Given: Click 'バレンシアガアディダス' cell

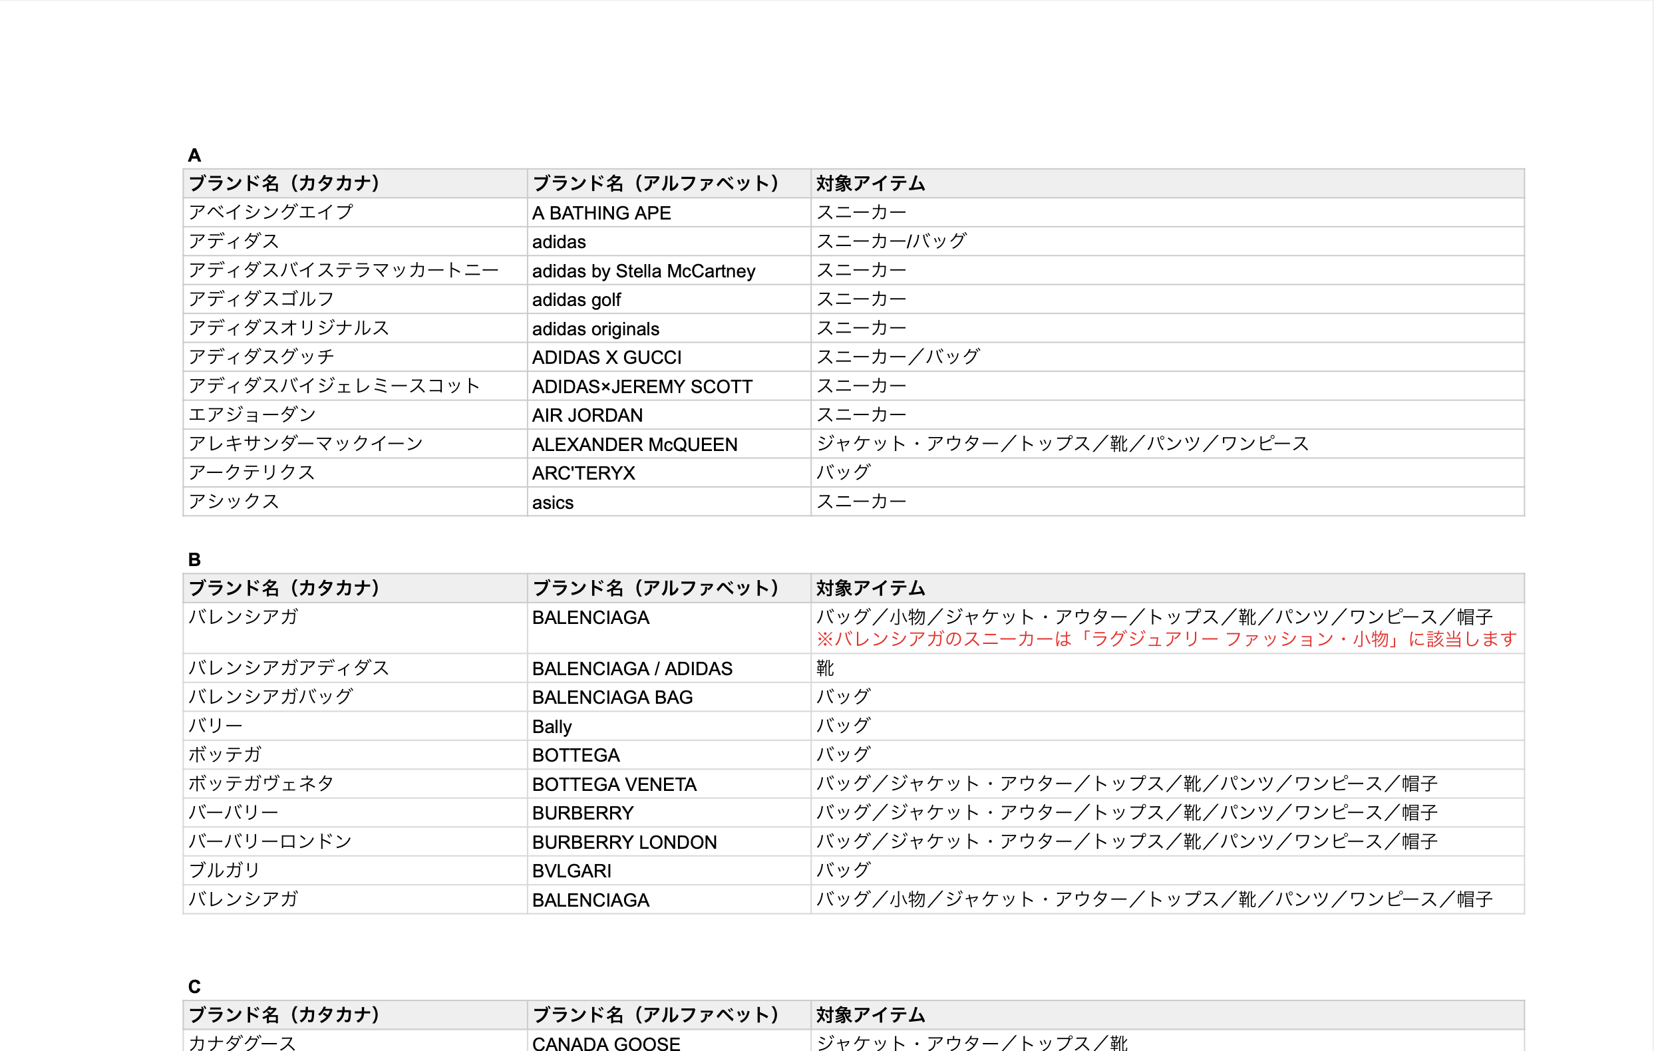Looking at the screenshot, I should click(x=355, y=668).
